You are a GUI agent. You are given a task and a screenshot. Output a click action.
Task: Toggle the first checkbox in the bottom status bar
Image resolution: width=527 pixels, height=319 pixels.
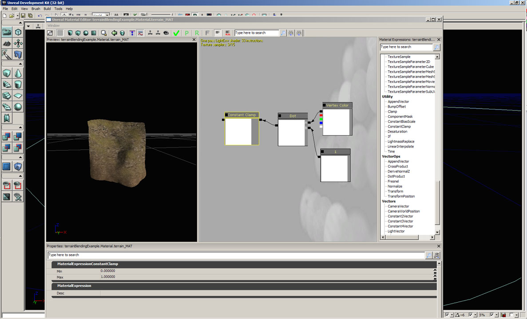tap(447, 315)
